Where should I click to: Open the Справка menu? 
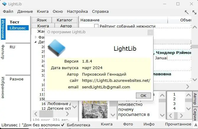(x=100, y=12)
